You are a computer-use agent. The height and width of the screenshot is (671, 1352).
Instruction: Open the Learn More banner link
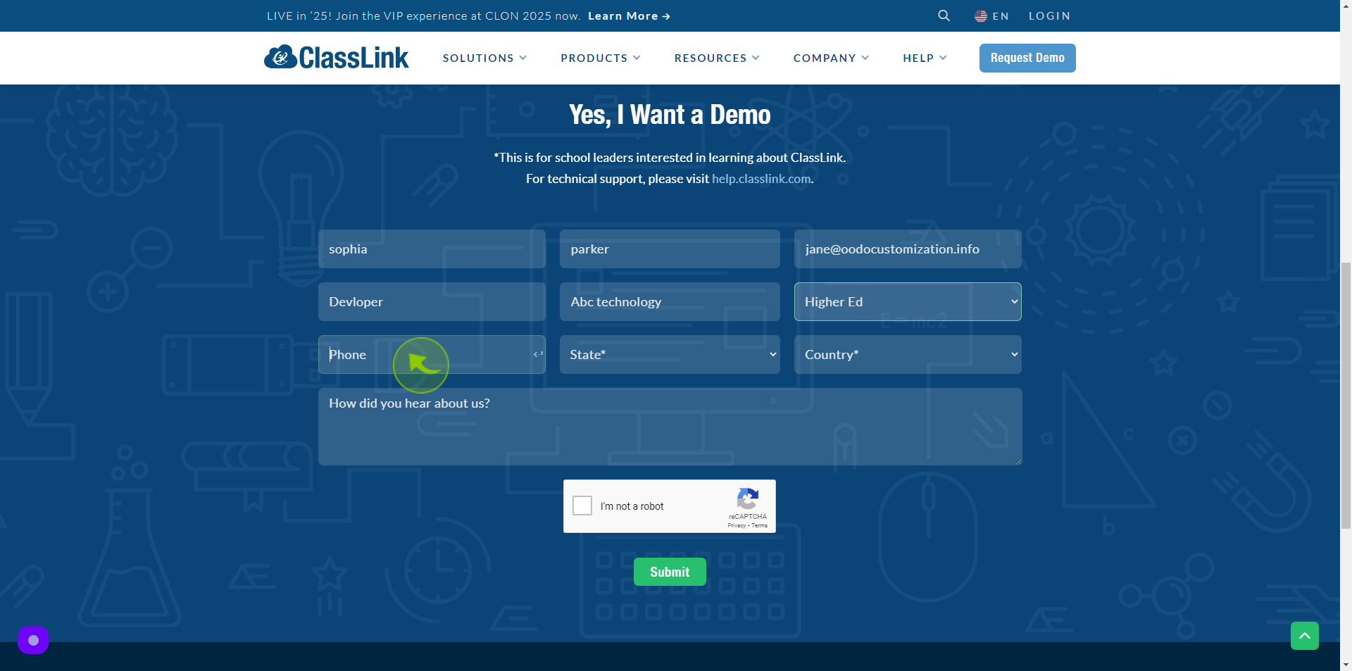coord(629,16)
